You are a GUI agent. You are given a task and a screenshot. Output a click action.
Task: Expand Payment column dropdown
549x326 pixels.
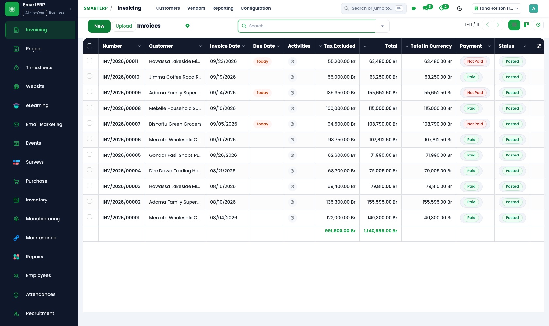click(489, 46)
